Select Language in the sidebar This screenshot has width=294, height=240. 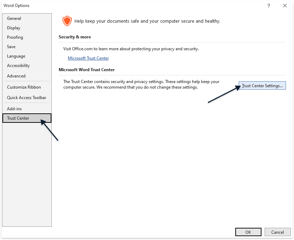[x=16, y=56]
